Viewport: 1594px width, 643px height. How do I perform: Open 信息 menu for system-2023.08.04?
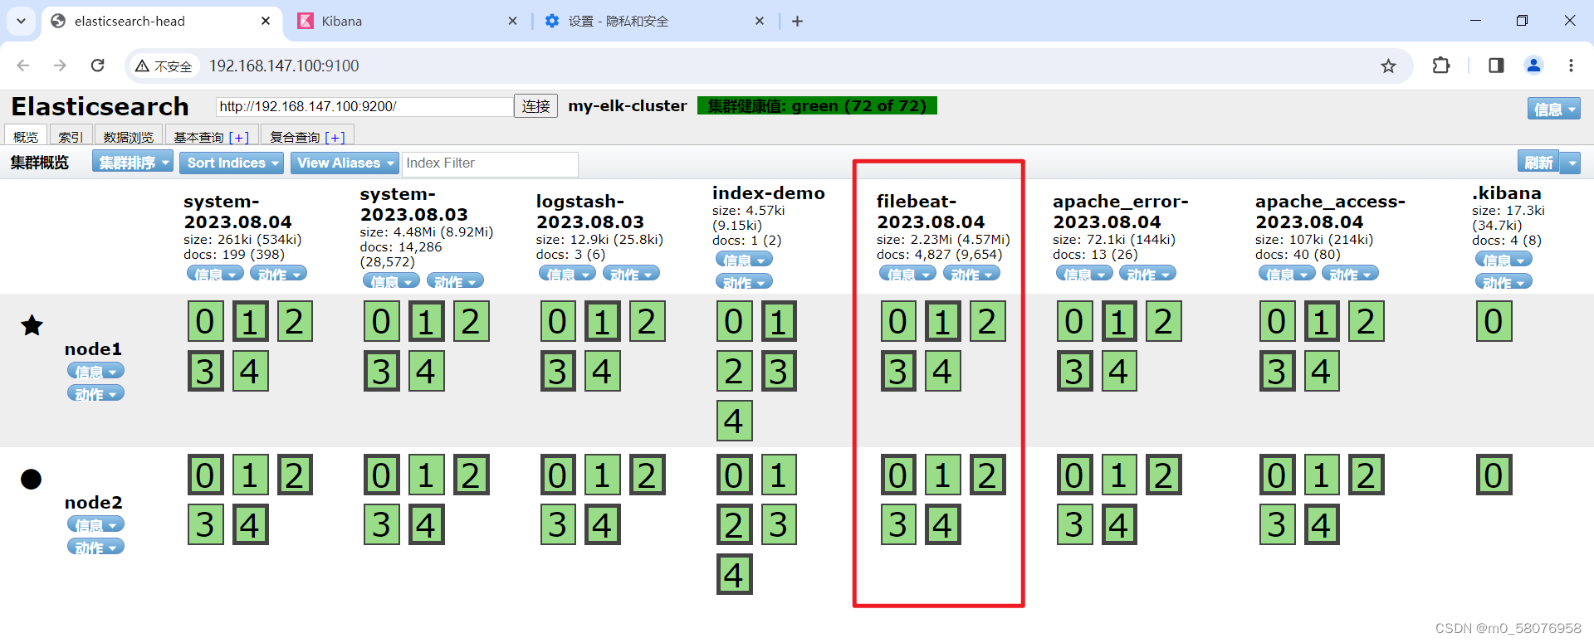pos(215,273)
